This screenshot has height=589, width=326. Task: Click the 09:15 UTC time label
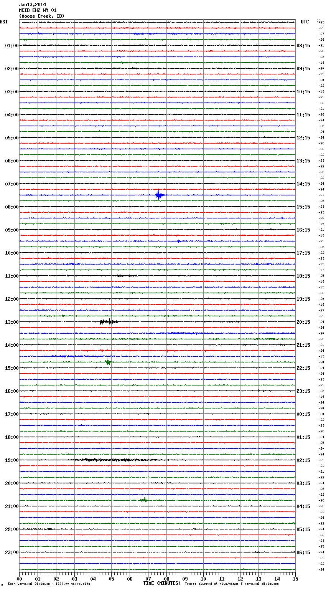(303, 69)
